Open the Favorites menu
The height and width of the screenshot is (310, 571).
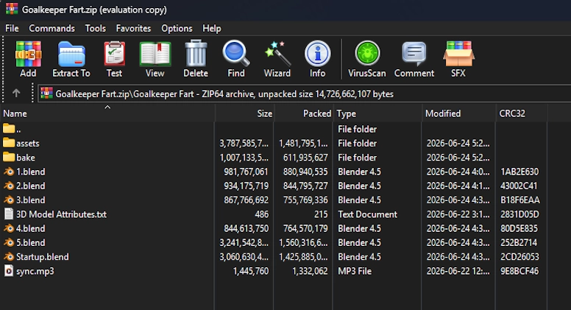click(x=133, y=29)
